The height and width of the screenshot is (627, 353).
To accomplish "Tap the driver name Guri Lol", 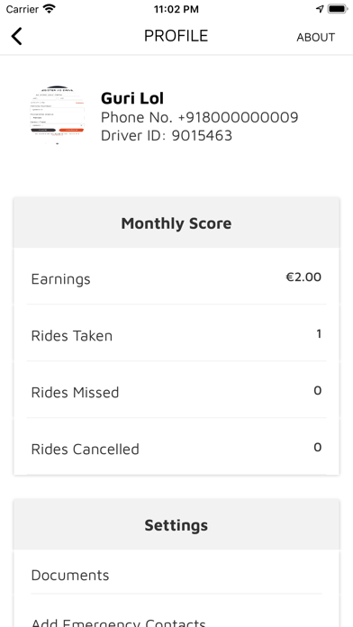I will tap(132, 98).
